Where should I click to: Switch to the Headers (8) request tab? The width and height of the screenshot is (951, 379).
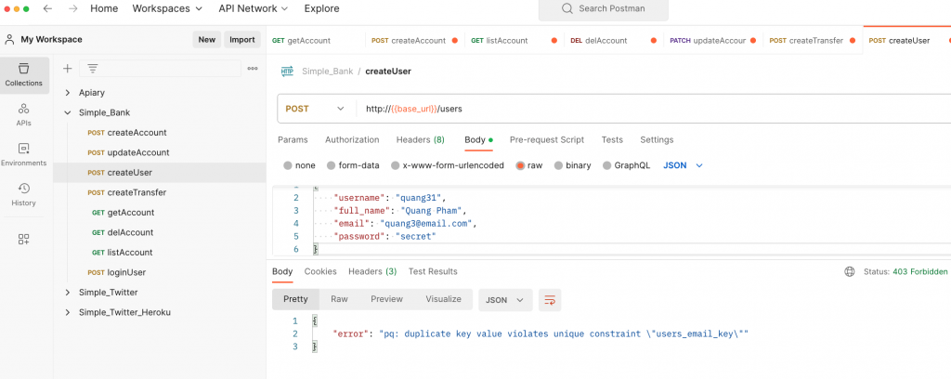click(x=420, y=139)
